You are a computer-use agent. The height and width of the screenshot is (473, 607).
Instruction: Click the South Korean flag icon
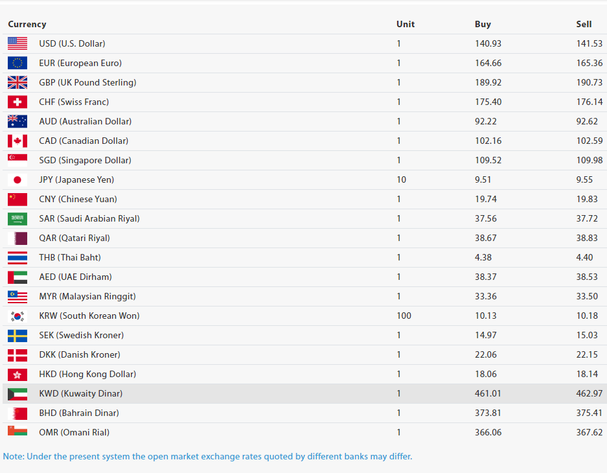pyautogui.click(x=17, y=316)
